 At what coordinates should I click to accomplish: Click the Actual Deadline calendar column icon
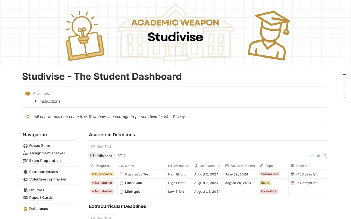pos(227,166)
